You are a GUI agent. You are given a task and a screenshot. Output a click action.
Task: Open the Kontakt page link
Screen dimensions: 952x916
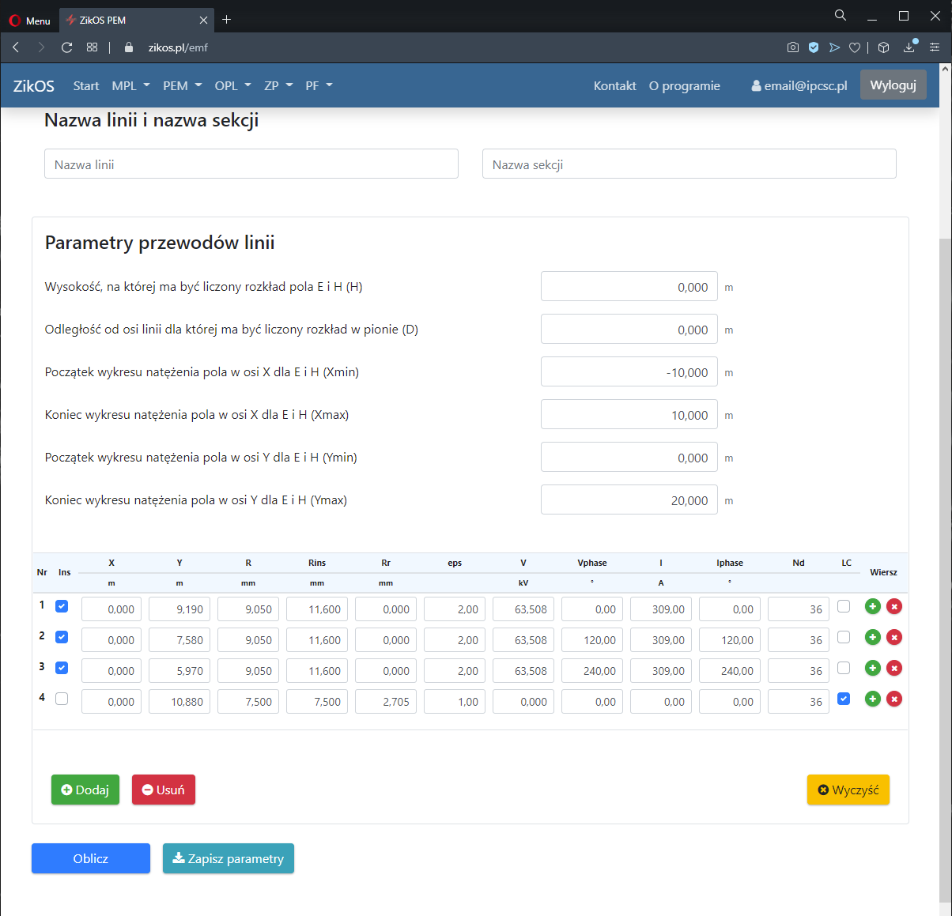pos(614,85)
